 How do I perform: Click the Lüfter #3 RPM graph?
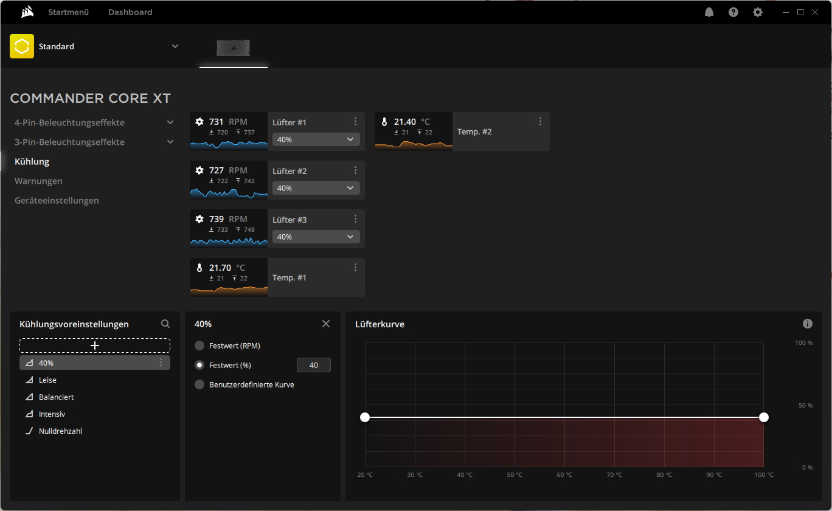coord(229,242)
